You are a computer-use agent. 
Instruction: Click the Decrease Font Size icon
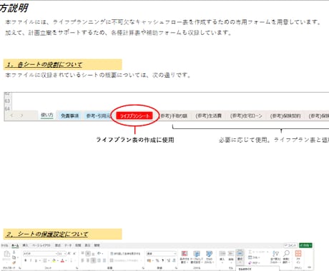coord(74,254)
